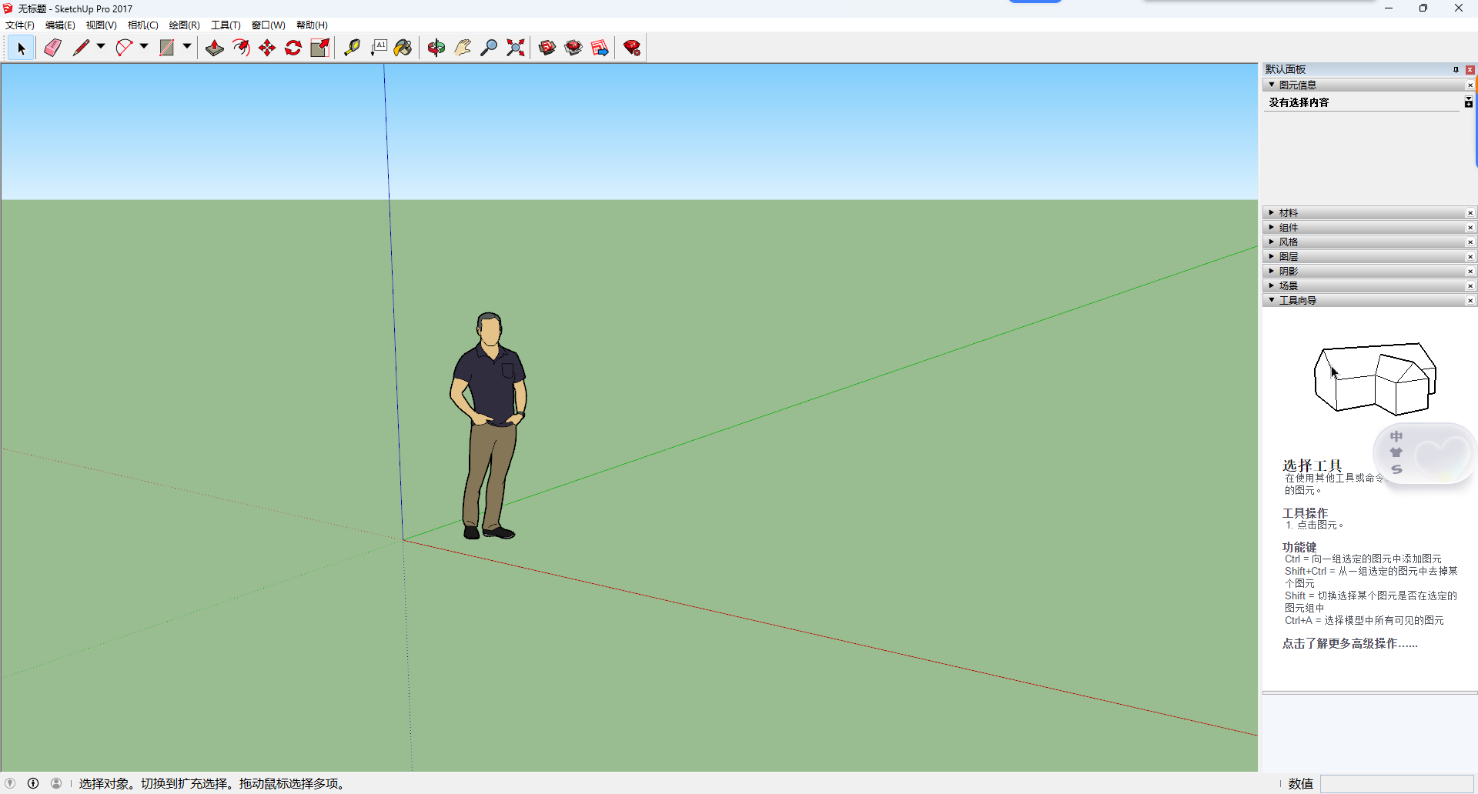Screen dimensions: 1478x794
Task: Open the line tool dropdown arrow
Action: click(x=101, y=47)
